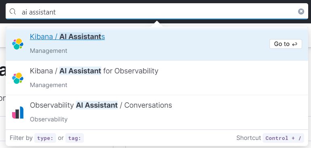Click the "Shortcut" footer label
311x148 pixels.
coord(249,138)
